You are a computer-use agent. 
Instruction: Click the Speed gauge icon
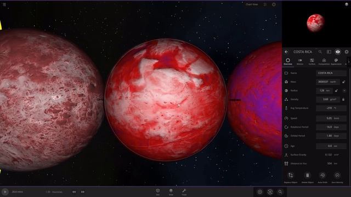pyautogui.click(x=286, y=118)
